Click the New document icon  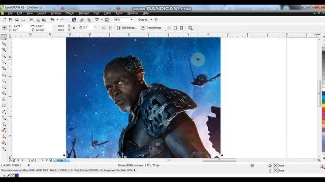(x=4, y=20)
